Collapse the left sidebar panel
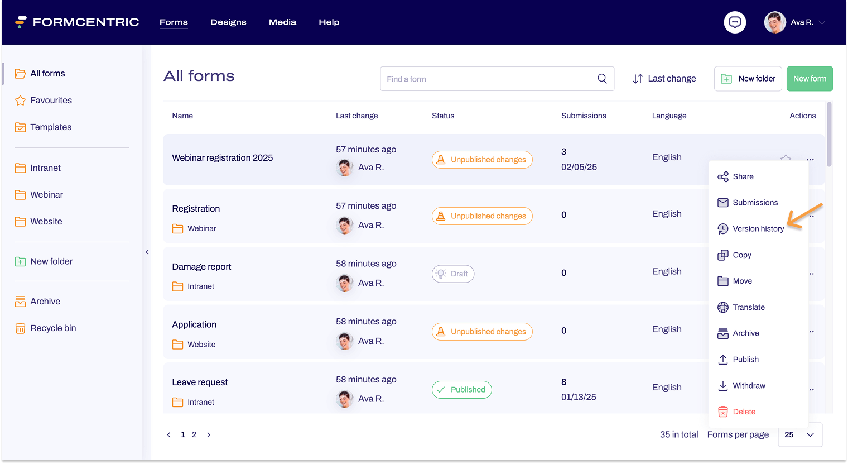The width and height of the screenshot is (848, 464). pos(147,252)
